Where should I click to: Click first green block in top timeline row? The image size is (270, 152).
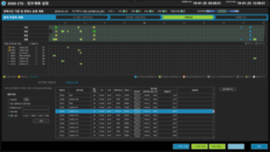click(56, 27)
